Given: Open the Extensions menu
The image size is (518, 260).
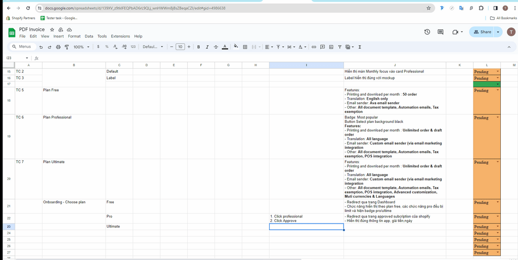Looking at the screenshot, I should 120,36.
